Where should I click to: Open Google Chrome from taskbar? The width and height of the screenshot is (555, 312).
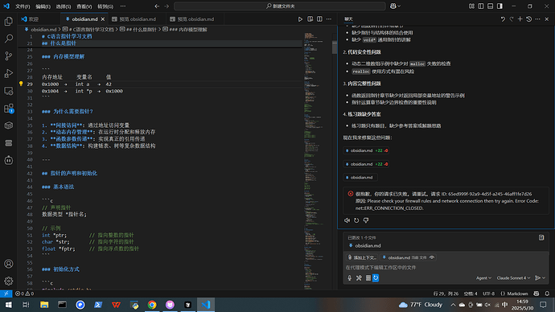[152, 305]
